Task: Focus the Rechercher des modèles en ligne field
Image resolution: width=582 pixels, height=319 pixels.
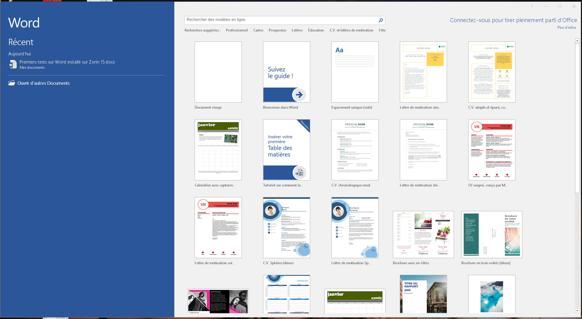Action: point(280,20)
